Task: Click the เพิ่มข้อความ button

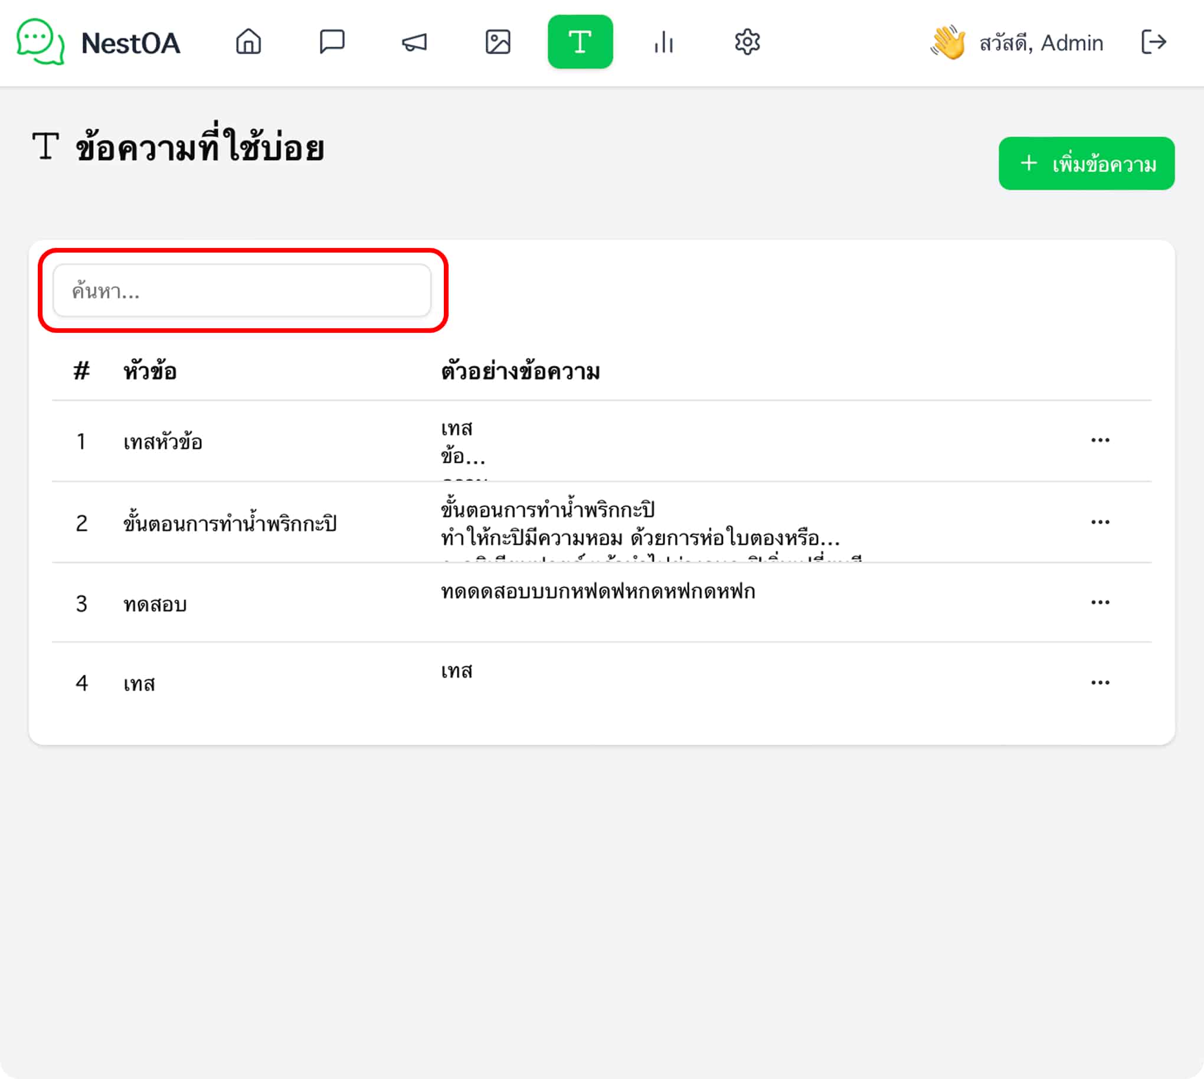Action: pyautogui.click(x=1087, y=164)
